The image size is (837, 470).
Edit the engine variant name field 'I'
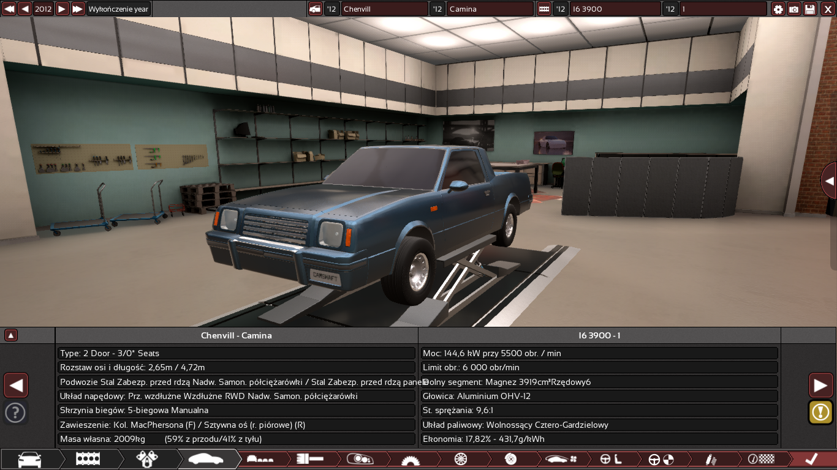click(723, 9)
